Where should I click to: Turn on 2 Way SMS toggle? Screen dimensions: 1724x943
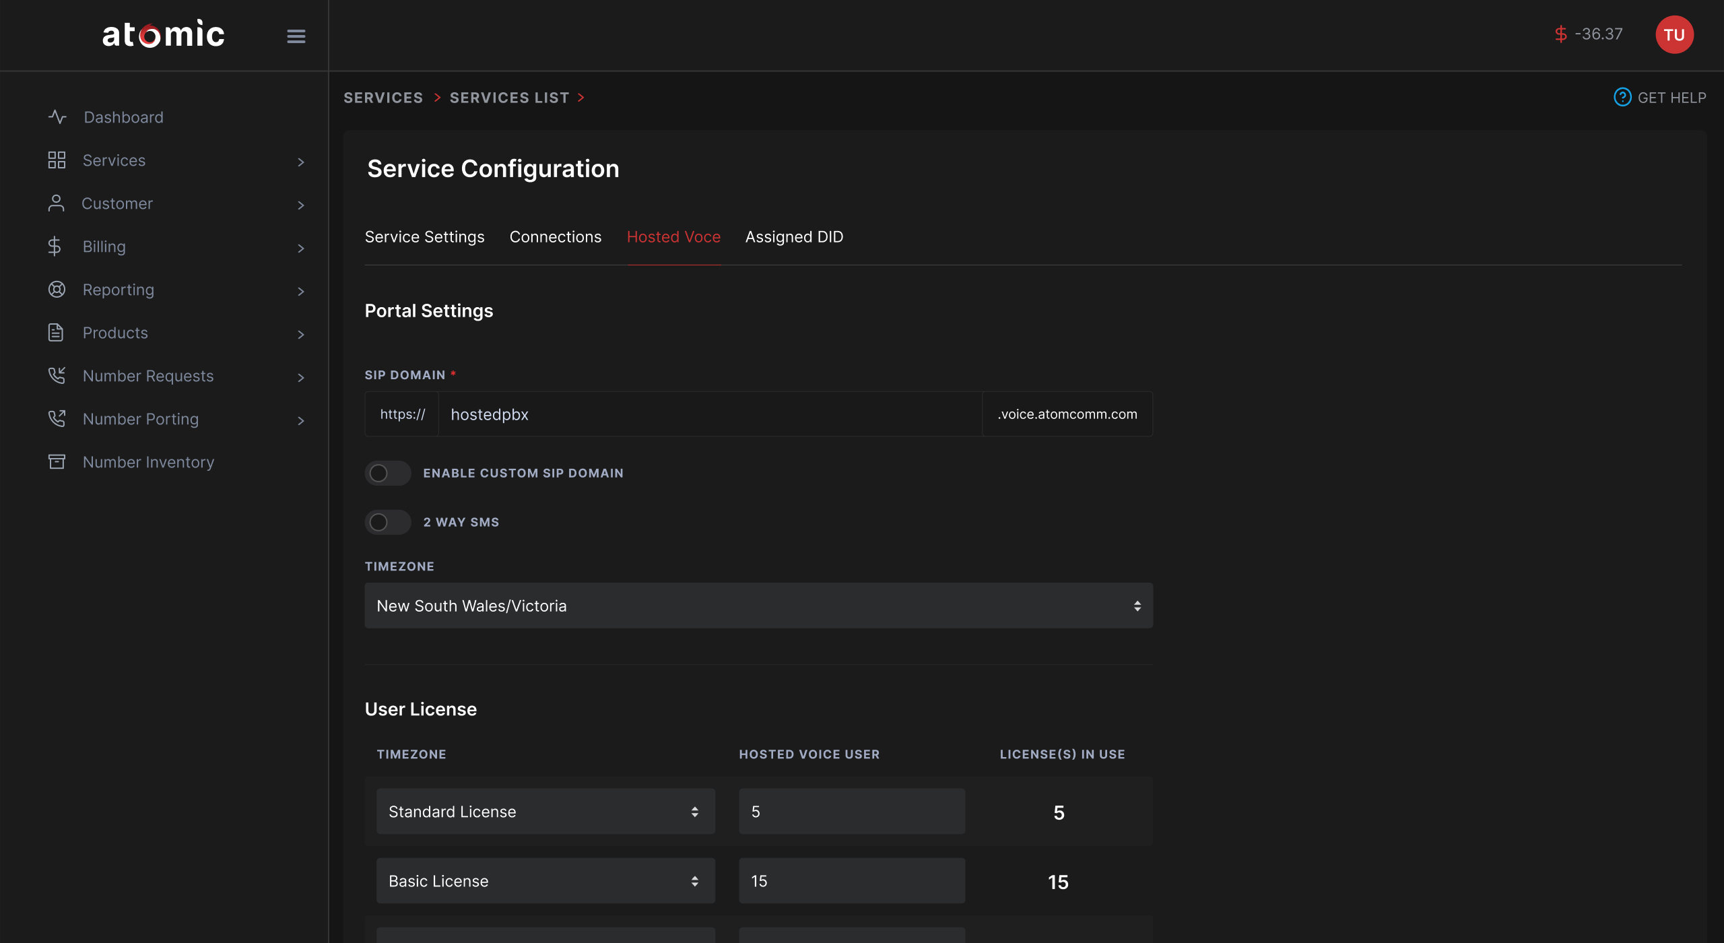pyautogui.click(x=387, y=522)
